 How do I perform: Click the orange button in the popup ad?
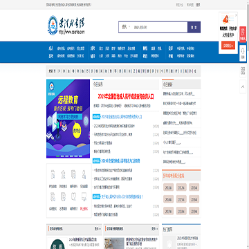228,46
